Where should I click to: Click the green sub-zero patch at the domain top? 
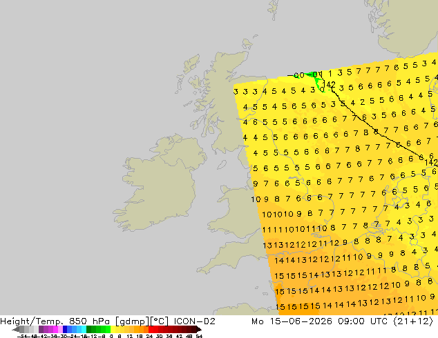coord(311,74)
